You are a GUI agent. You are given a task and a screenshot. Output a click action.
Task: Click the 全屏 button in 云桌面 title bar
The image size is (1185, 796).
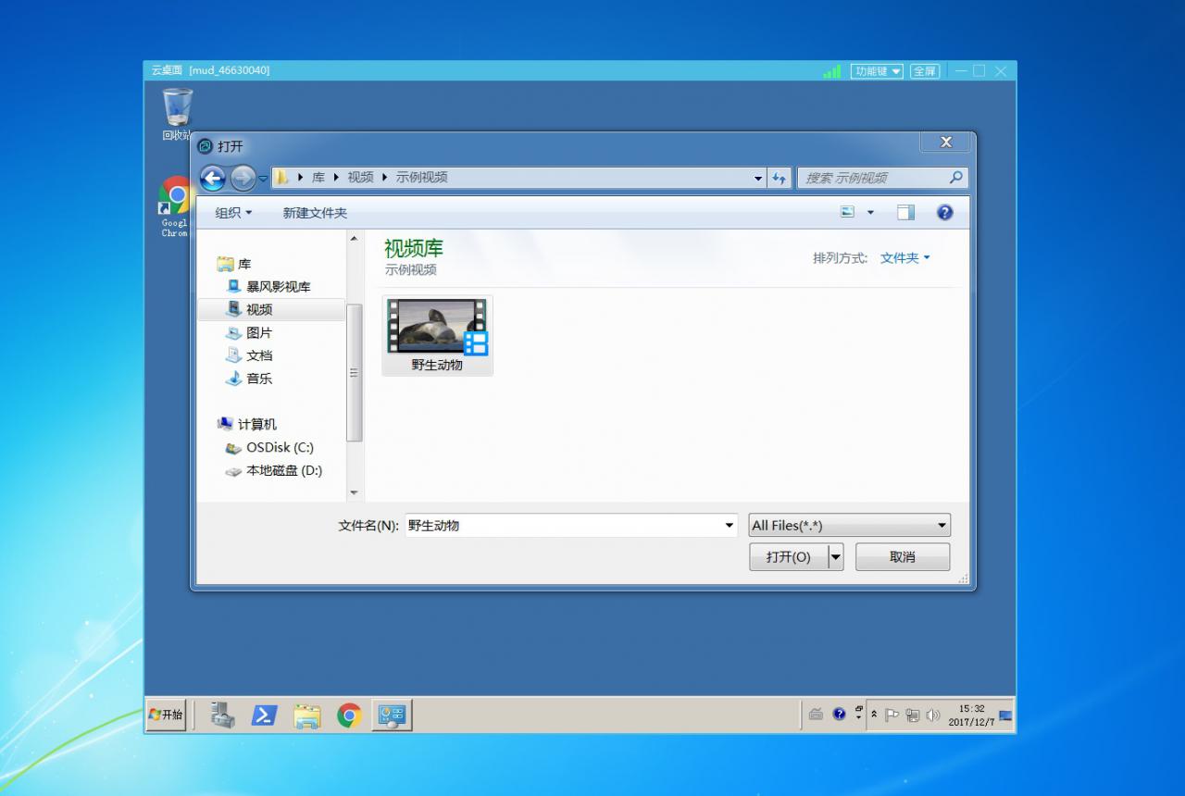point(925,71)
